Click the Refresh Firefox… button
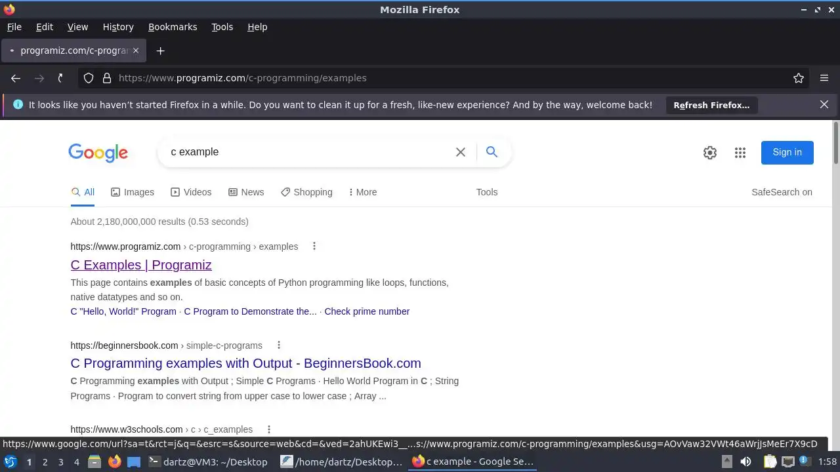 711,105
